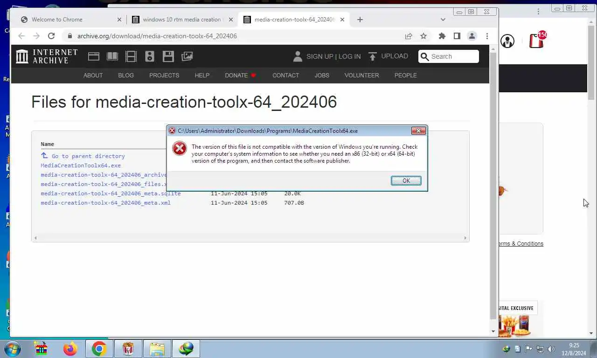Screen dimensions: 597x358
Task: Close the Welcome to Chrome tab
Action: point(119,20)
